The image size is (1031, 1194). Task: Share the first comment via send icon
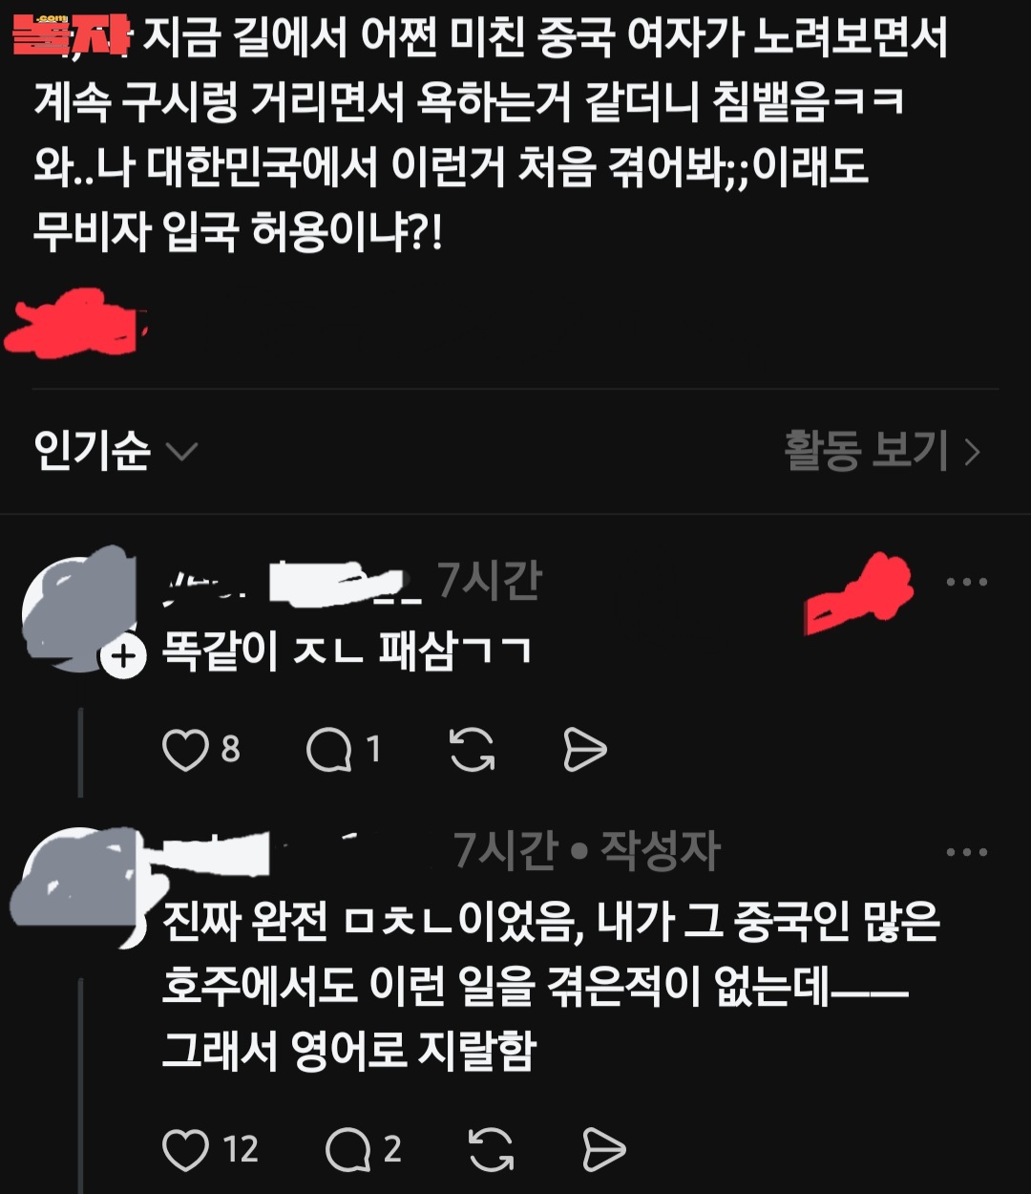pos(584,750)
